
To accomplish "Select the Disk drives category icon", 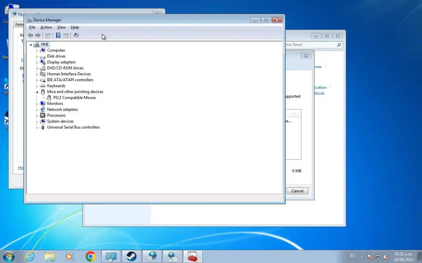I will 43,56.
